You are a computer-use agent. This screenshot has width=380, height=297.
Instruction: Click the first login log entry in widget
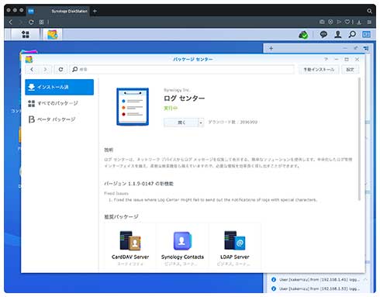(319, 279)
